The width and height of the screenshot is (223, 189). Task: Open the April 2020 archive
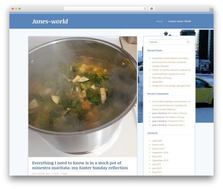tap(157, 141)
